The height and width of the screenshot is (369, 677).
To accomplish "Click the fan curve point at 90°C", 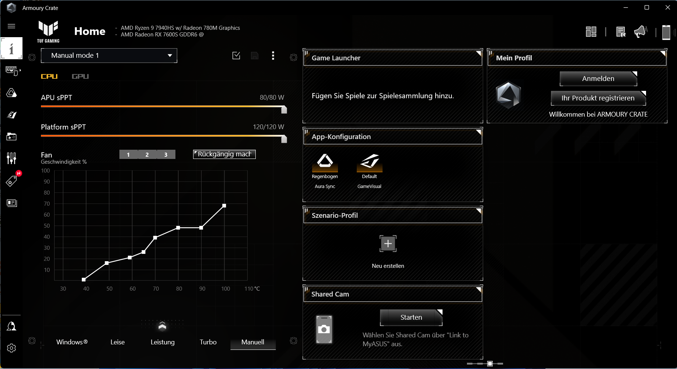I will [x=201, y=228].
